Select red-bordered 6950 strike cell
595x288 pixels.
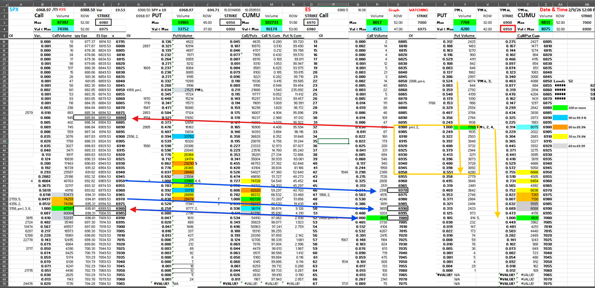click(507, 29)
